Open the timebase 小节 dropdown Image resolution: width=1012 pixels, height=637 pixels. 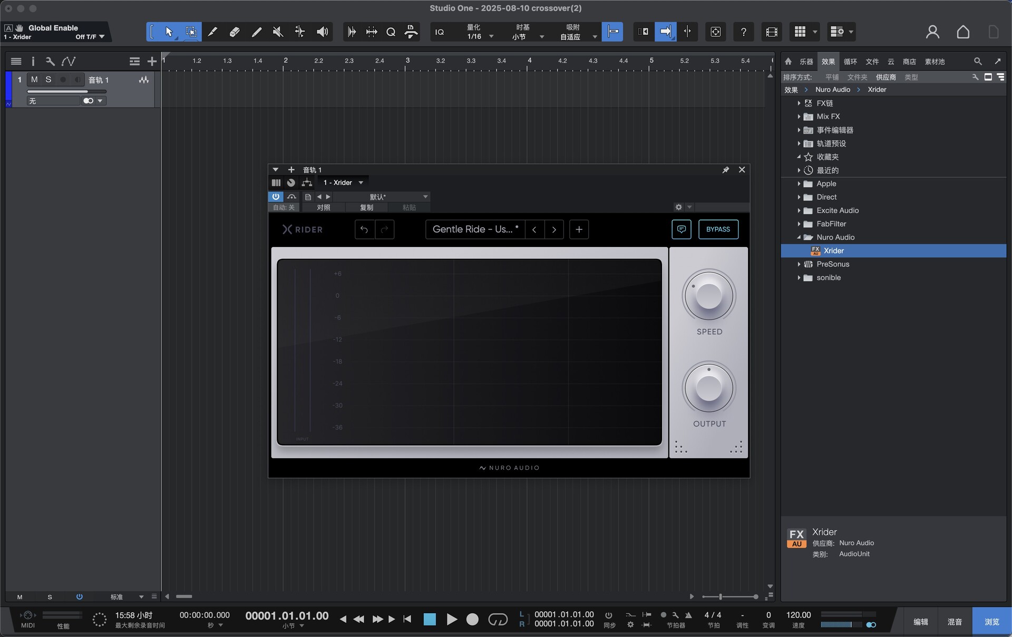(528, 37)
